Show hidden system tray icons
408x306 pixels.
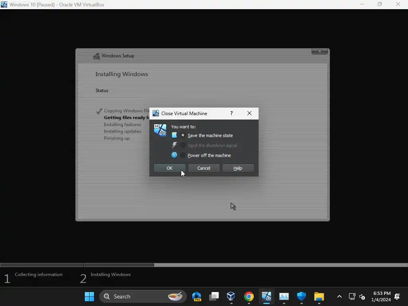339,296
